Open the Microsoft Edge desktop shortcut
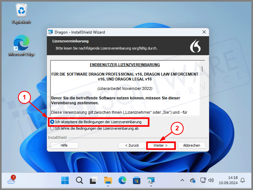253x190 pixels. point(21,46)
